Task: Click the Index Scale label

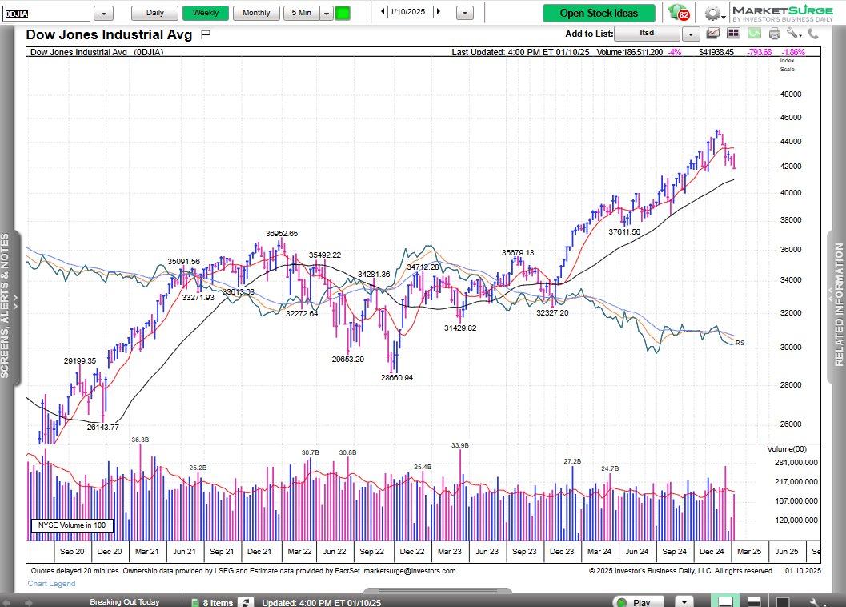Action: [x=788, y=65]
